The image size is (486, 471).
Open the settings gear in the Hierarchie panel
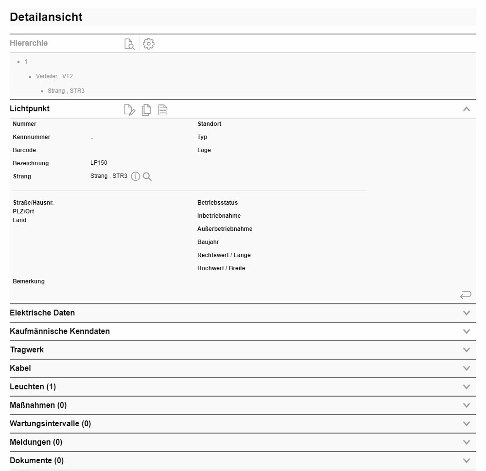[149, 44]
